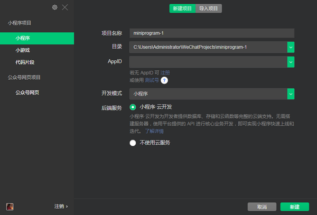Click the 测试号 link
The width and height of the screenshot is (317, 215).
pos(152,80)
